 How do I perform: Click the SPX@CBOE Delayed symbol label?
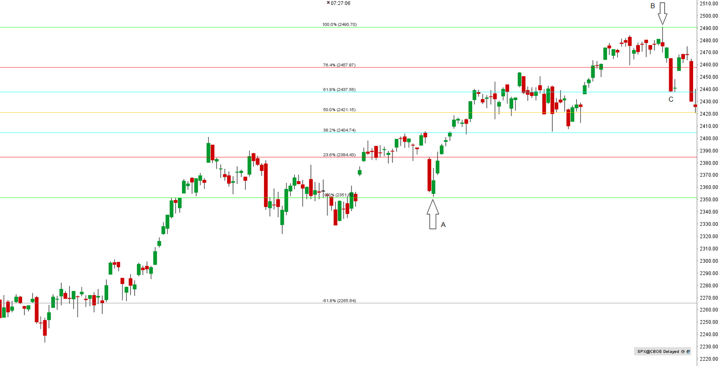tap(658, 352)
